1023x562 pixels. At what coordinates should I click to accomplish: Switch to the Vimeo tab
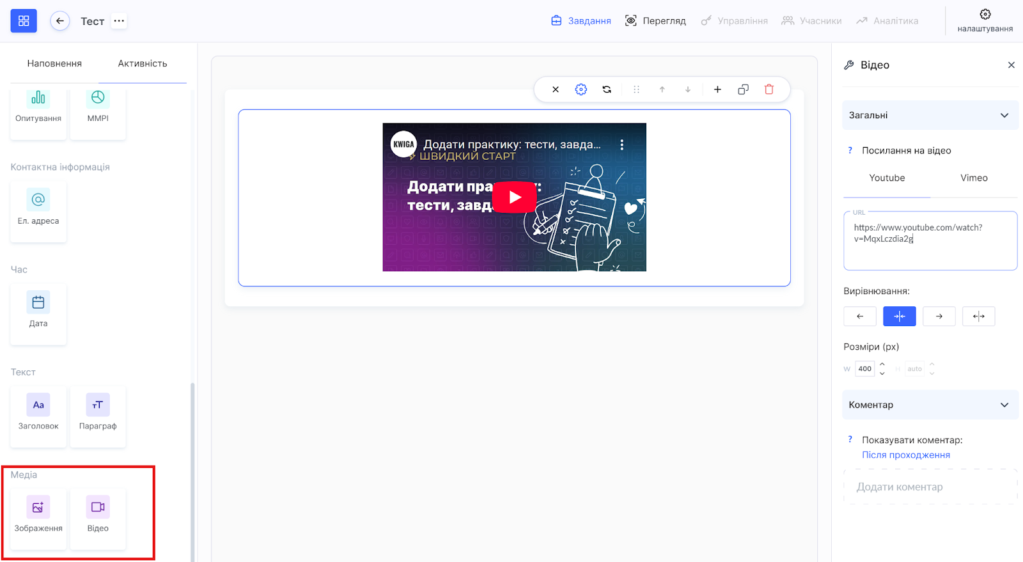(974, 178)
